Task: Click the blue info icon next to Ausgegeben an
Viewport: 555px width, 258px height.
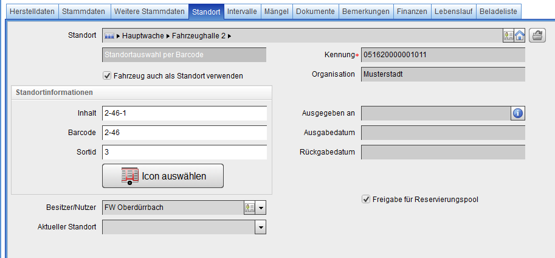Action: pos(518,113)
